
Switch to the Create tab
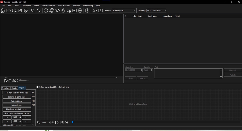coord(14,88)
